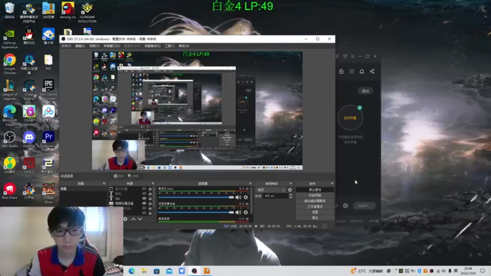Toggle visibility eye of 窗口采集 source
The height and width of the screenshot is (276, 491).
(x=144, y=189)
